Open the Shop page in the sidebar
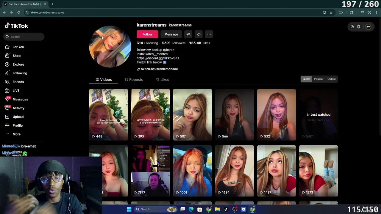The image size is (381, 214). (x=13, y=56)
